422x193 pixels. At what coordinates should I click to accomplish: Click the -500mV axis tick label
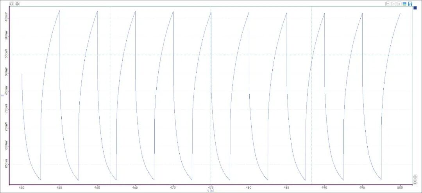click(7, 36)
